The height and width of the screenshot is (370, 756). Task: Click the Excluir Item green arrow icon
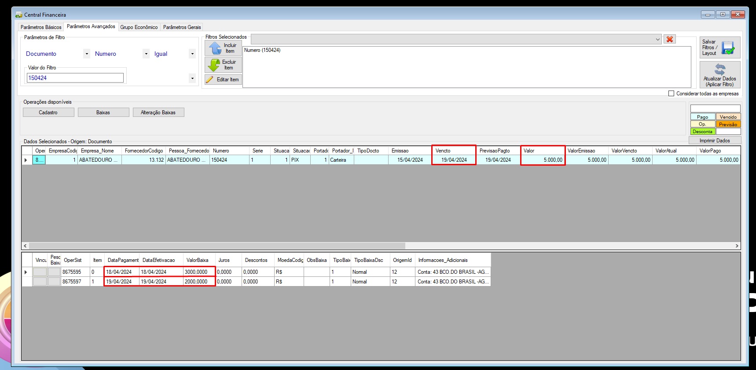pos(214,65)
